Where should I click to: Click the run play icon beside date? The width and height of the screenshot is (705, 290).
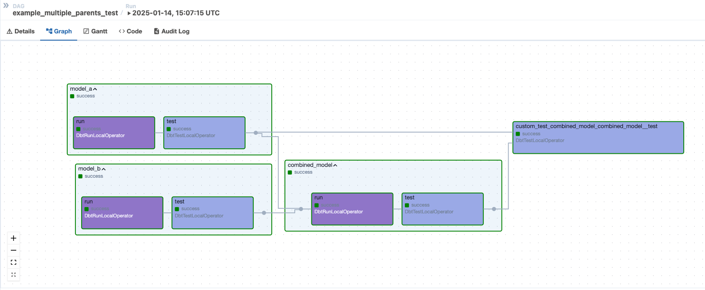[x=129, y=13]
